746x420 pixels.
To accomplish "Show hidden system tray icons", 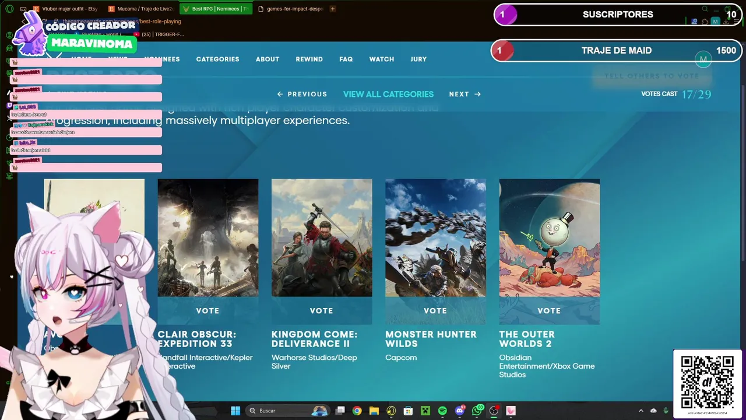I will pyautogui.click(x=641, y=411).
